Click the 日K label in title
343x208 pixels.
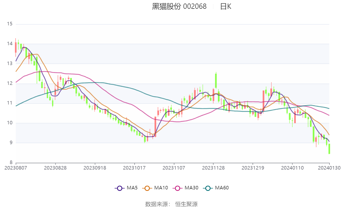(x=225, y=7)
